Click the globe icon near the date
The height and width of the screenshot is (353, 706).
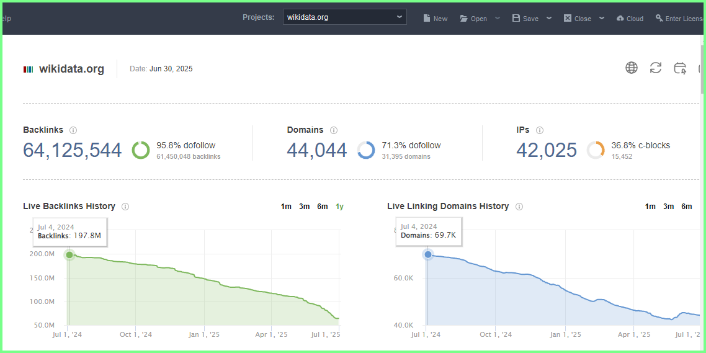point(632,68)
